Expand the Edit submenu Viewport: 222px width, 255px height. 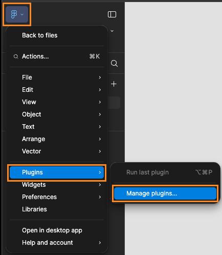click(x=57, y=90)
